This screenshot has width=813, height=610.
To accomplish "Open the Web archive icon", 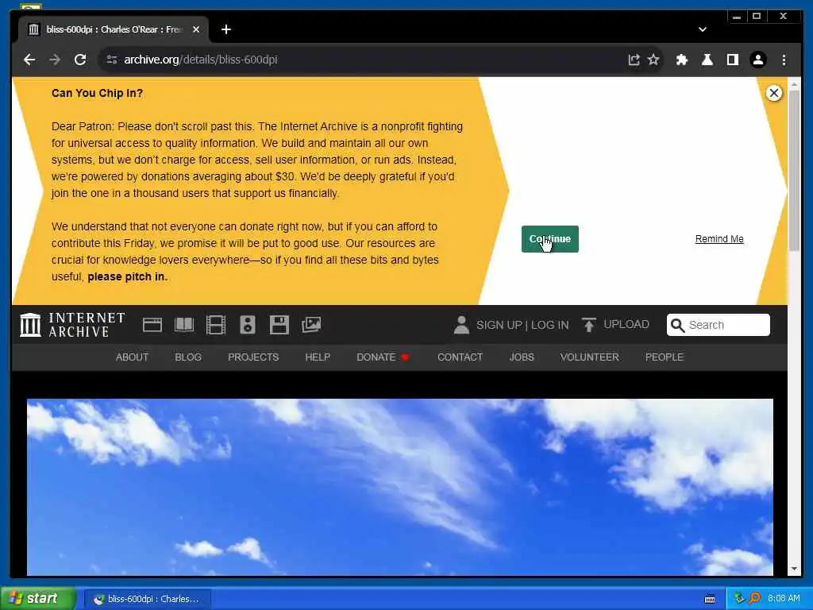I will 152,325.
